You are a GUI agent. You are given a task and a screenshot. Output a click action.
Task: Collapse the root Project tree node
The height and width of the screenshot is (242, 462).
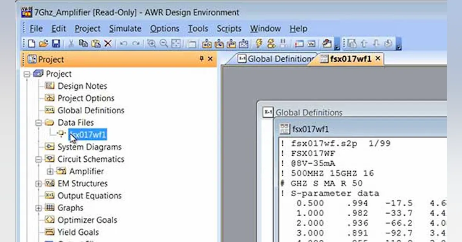point(27,74)
